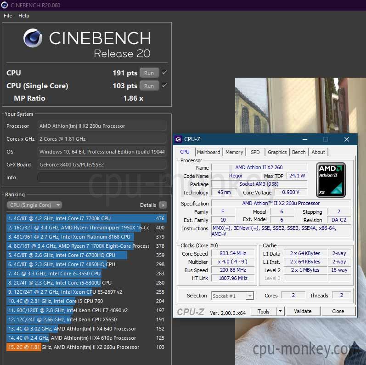The image size is (366, 365).
Task: Close the CPU-Z window with the X
Action: [x=347, y=139]
